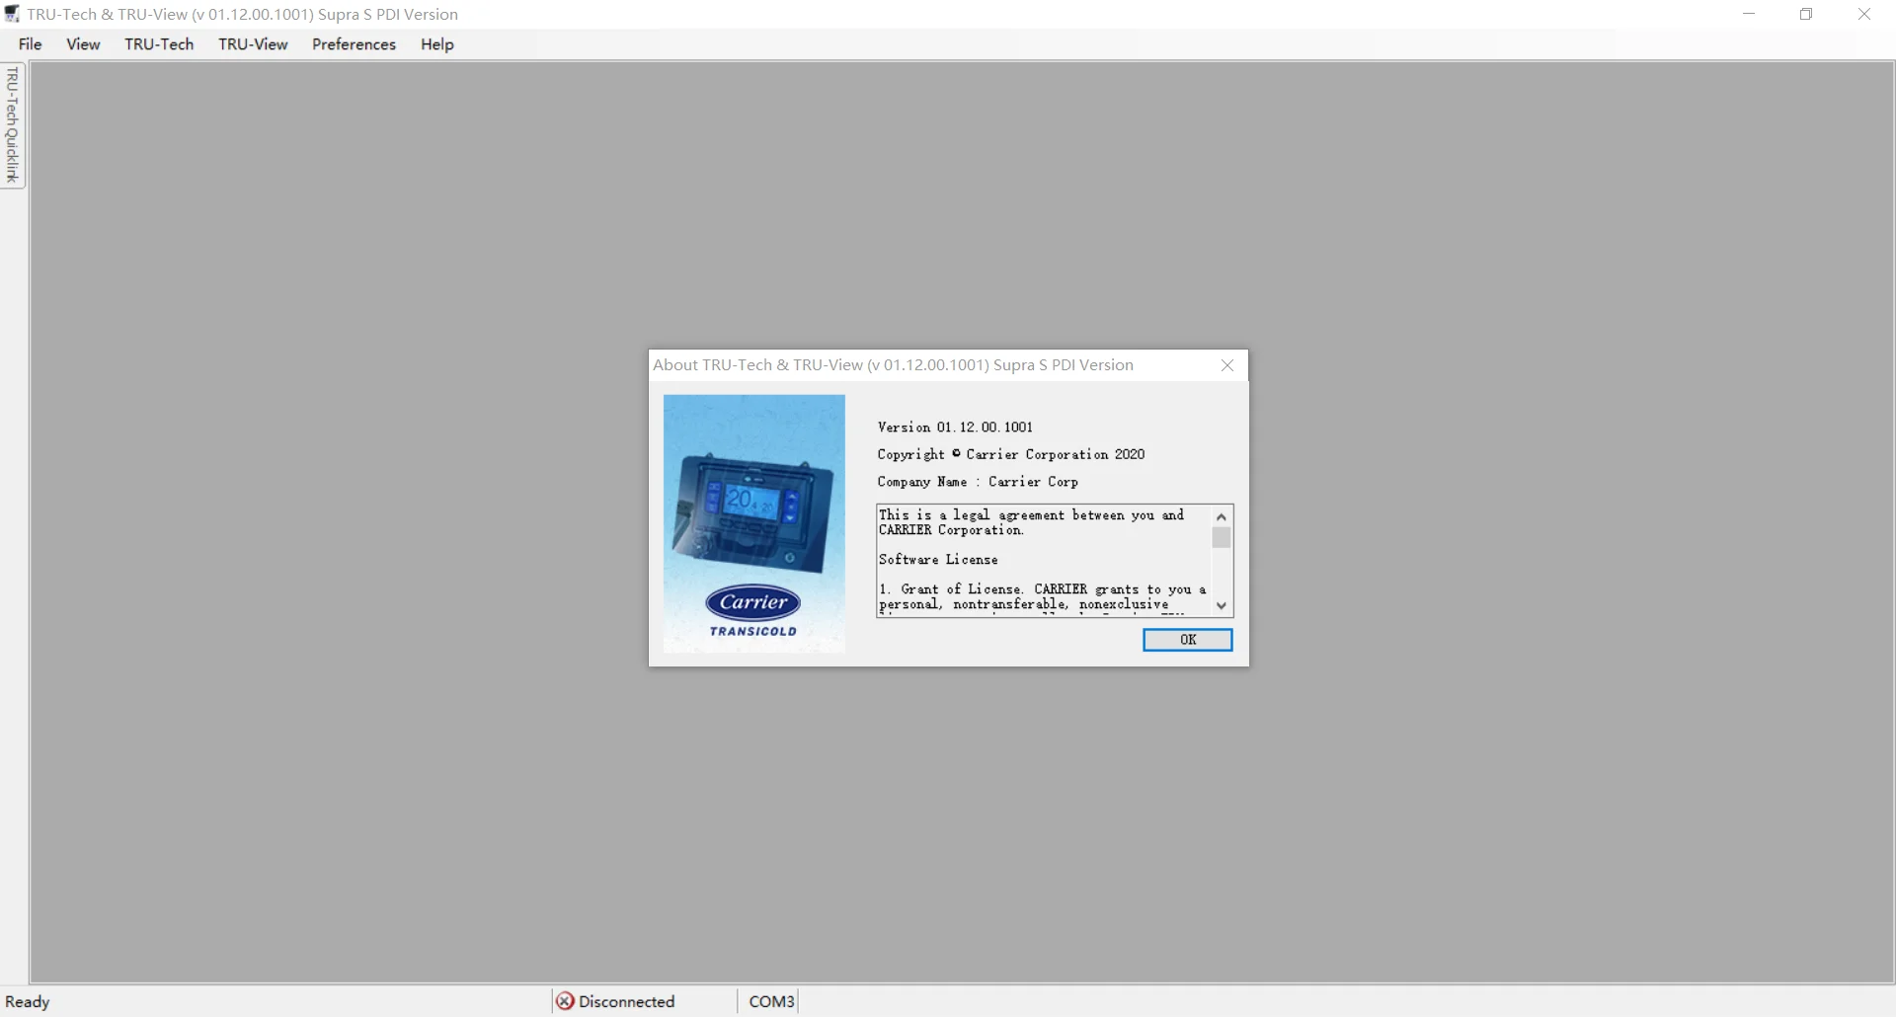
Task: Click the Carrier Transicold logo image
Action: (x=754, y=523)
